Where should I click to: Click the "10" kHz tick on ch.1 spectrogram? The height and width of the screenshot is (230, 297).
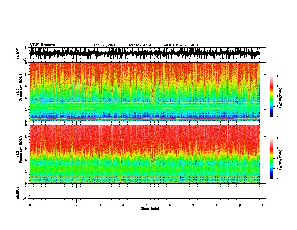point(25,63)
